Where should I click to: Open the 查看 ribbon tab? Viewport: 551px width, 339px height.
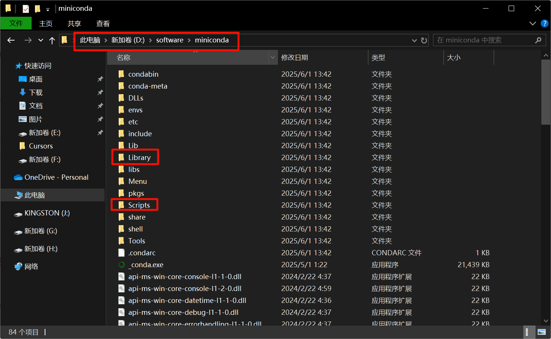103,23
